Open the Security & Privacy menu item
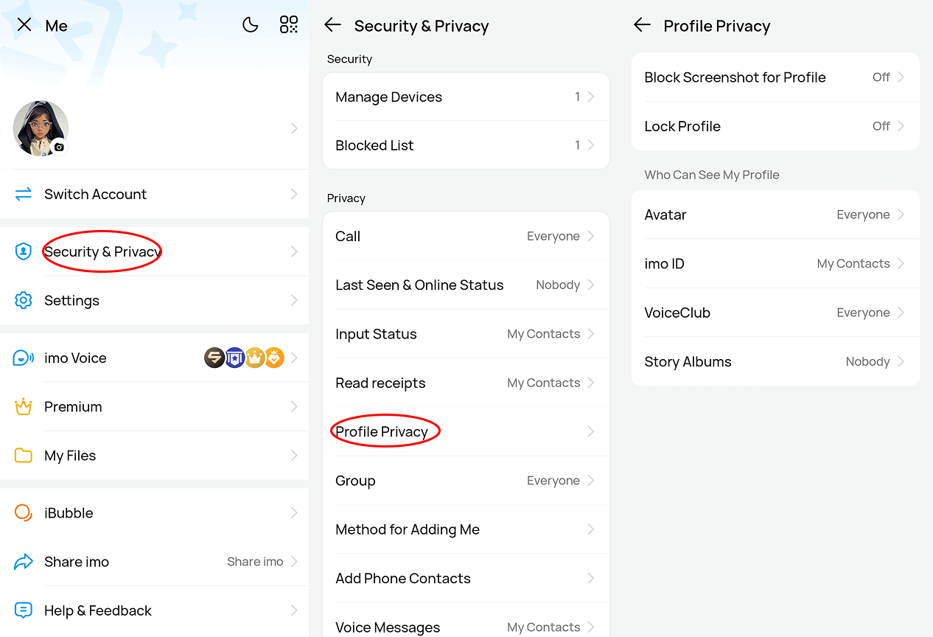933x637 pixels. coord(155,251)
